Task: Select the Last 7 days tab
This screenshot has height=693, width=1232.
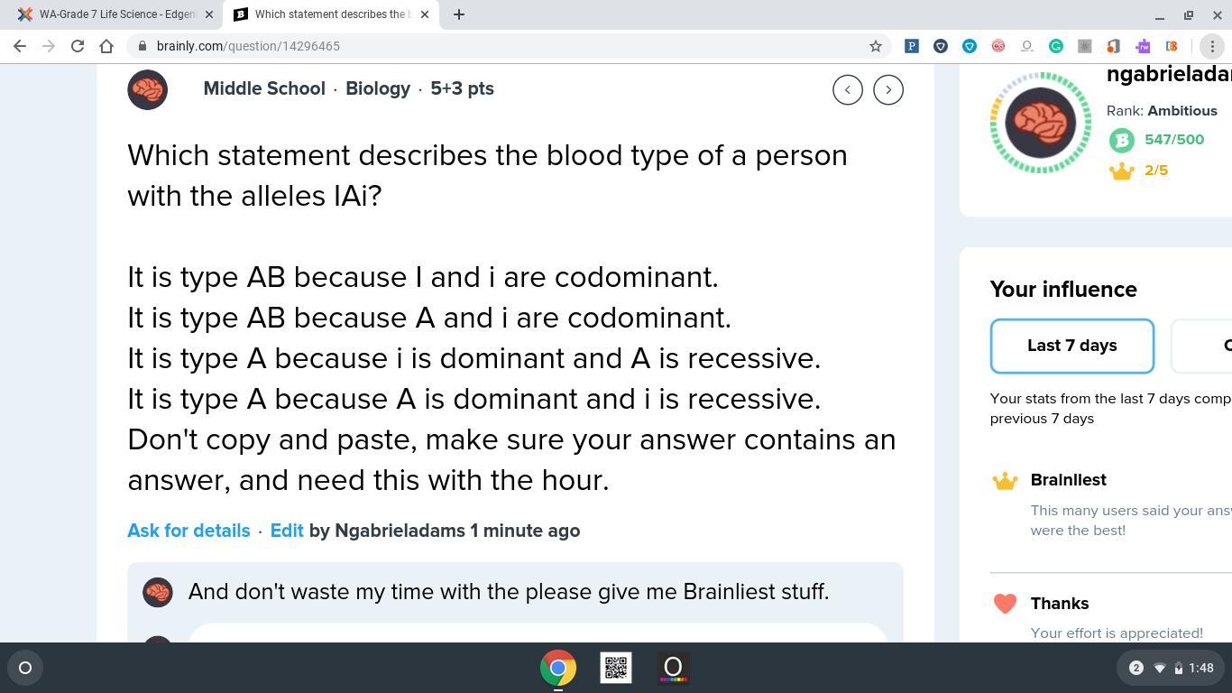Action: 1071,346
